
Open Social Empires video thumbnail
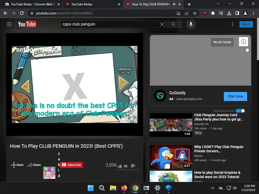click(171, 176)
